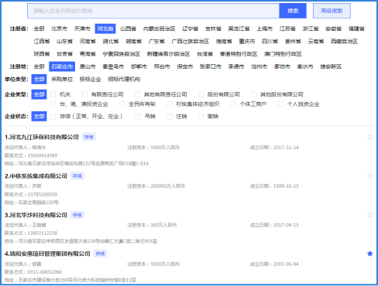
Task: Select 内蒙古自治区 filter
Action: (x=160, y=29)
